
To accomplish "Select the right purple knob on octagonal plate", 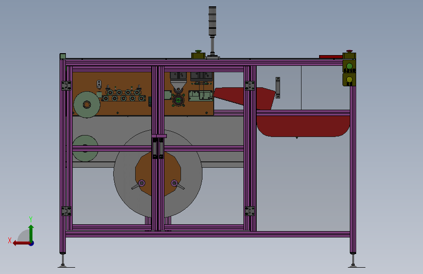I will point(174,183).
